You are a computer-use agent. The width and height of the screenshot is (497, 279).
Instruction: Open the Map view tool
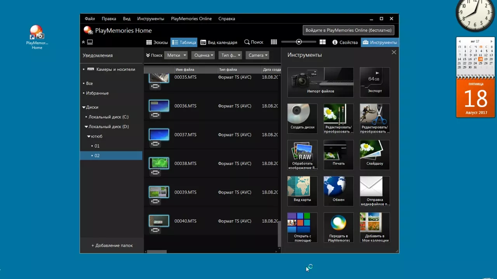click(x=302, y=191)
